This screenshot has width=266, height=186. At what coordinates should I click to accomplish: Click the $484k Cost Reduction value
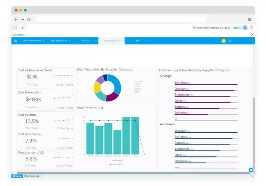pos(33,99)
